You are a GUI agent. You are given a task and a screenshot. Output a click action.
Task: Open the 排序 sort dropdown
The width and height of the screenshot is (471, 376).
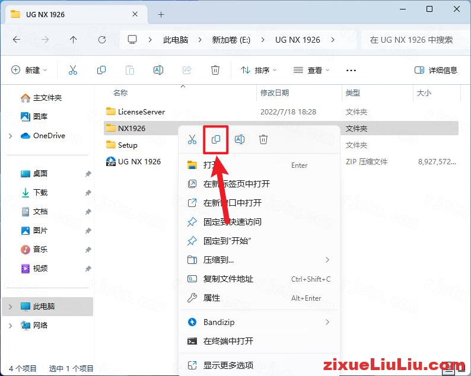258,70
